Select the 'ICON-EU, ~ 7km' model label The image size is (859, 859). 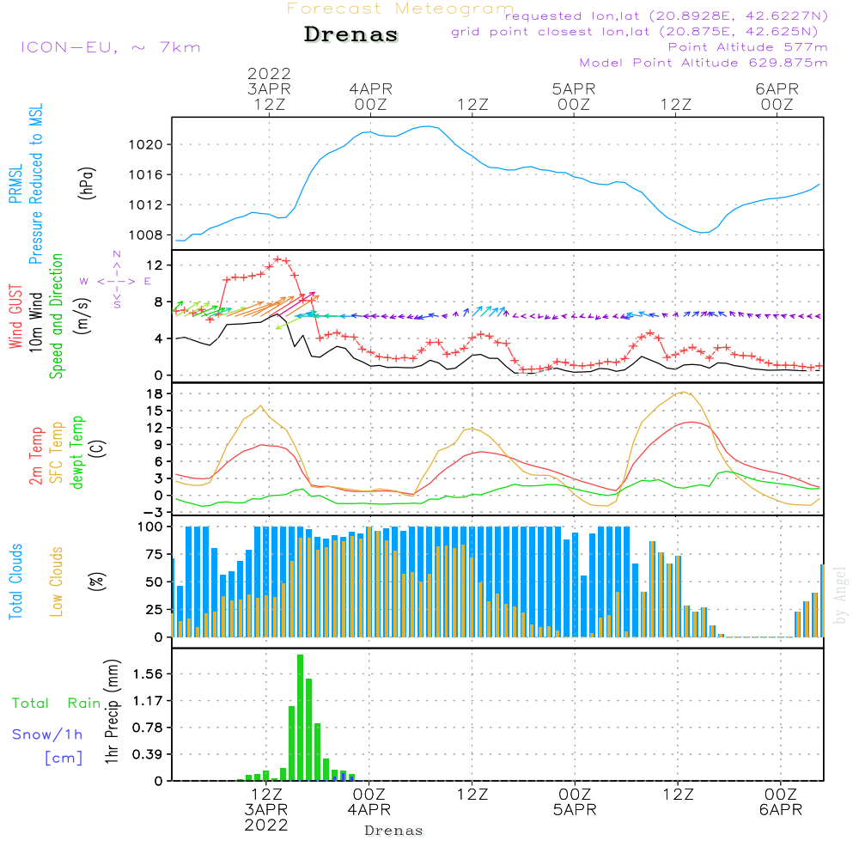pos(111,47)
